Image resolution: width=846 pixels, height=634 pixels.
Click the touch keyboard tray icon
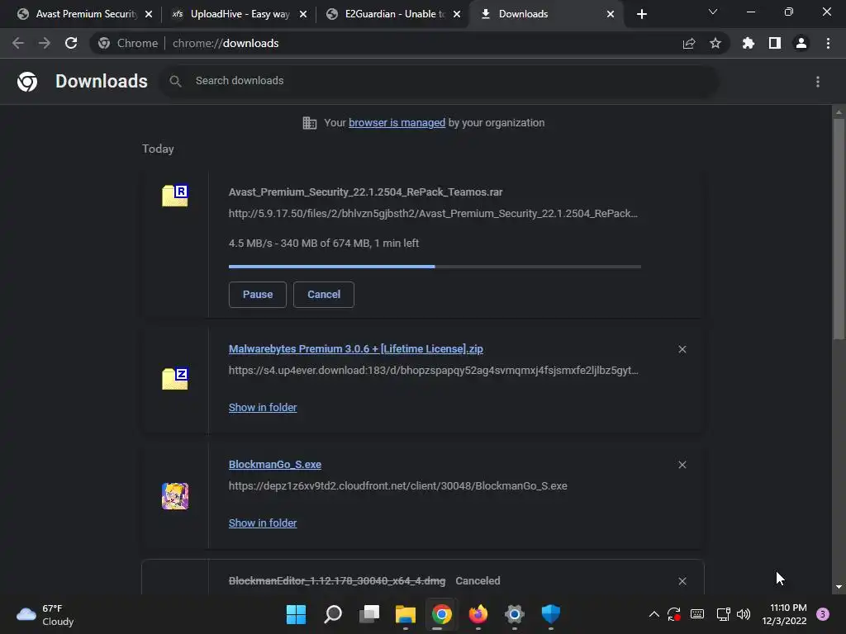697,614
